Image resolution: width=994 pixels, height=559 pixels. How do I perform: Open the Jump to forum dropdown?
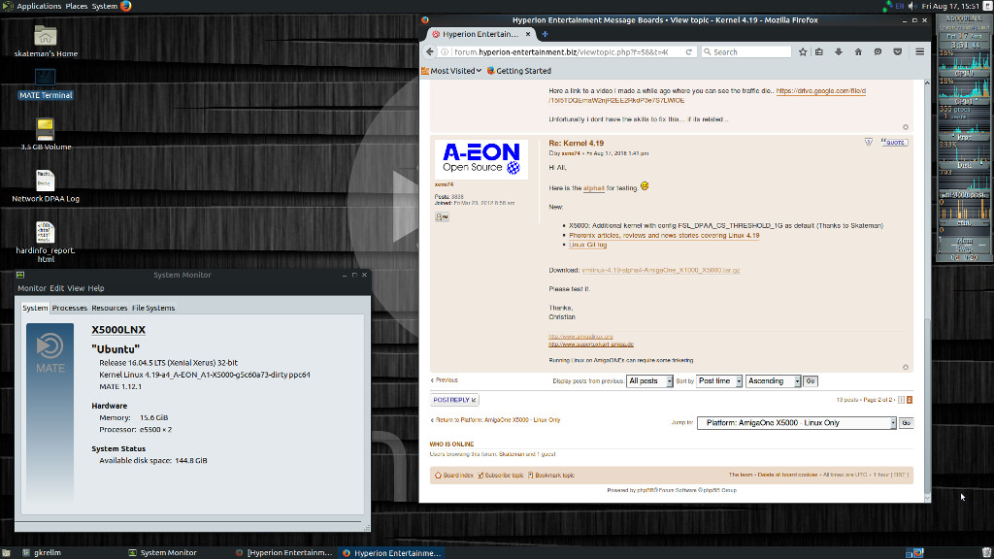click(x=796, y=423)
